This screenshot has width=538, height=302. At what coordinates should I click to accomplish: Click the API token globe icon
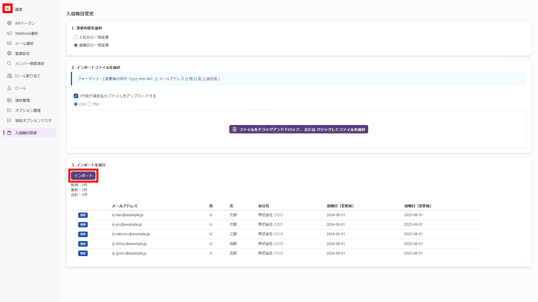[9, 23]
